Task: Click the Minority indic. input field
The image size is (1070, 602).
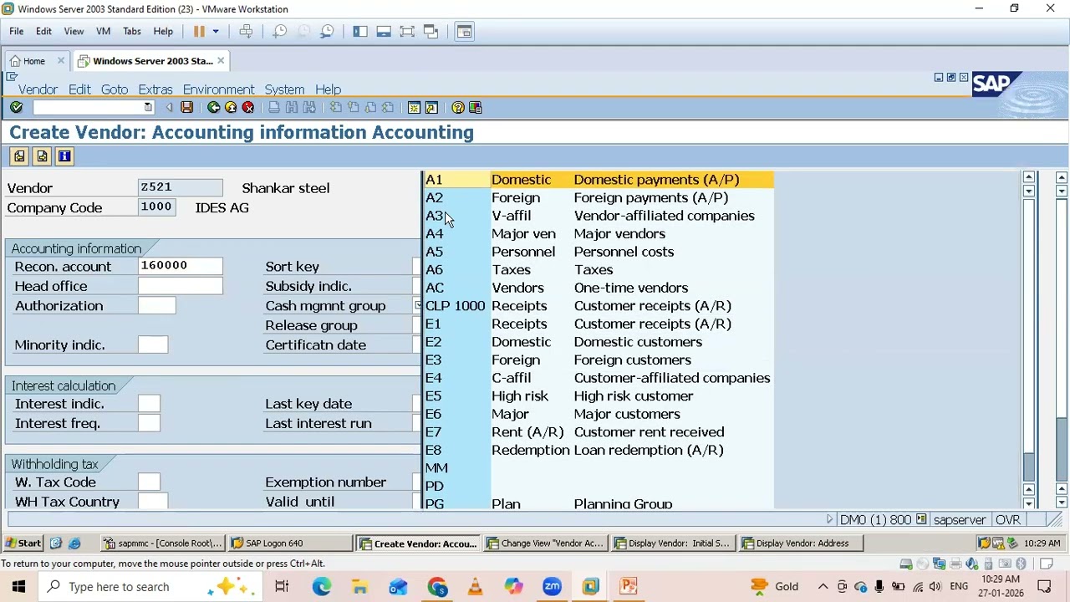Action: tap(153, 345)
